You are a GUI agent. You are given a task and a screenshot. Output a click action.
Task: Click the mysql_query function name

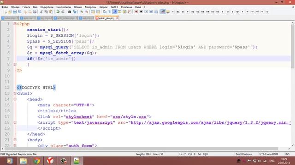54,47
